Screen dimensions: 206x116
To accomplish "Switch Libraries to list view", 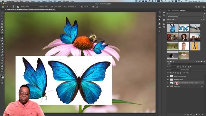I will [x=204, y=19].
